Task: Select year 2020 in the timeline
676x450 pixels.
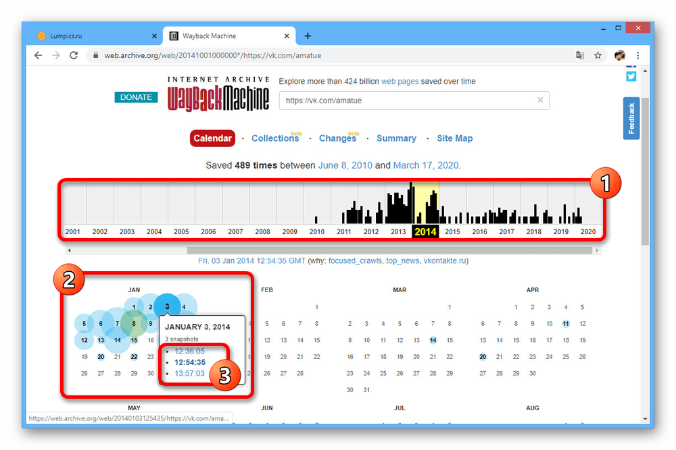Action: tap(588, 231)
